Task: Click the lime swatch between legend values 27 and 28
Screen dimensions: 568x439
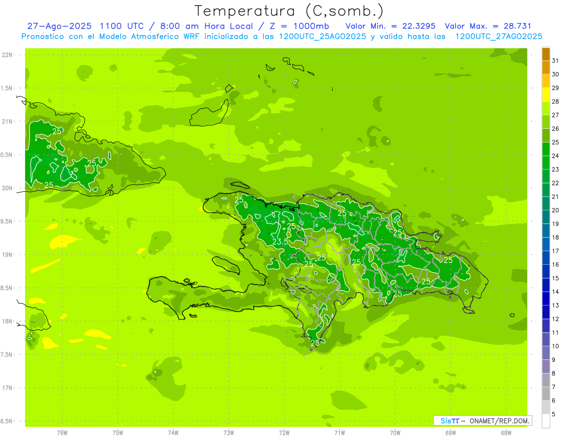Action: pyautogui.click(x=546, y=108)
